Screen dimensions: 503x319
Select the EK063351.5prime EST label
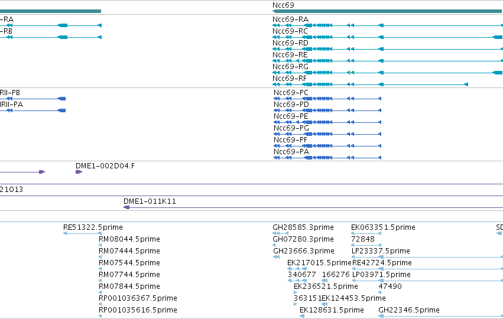(x=384, y=227)
